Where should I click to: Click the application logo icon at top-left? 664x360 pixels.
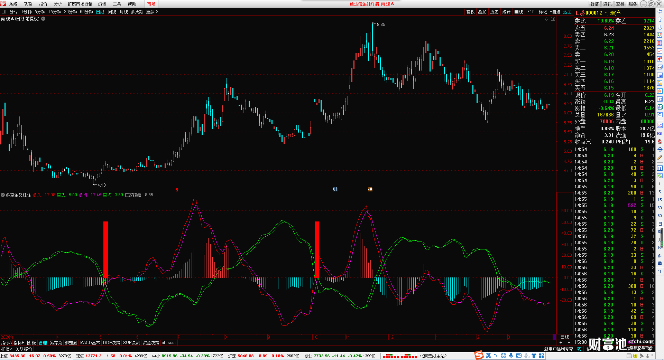click(x=3, y=4)
